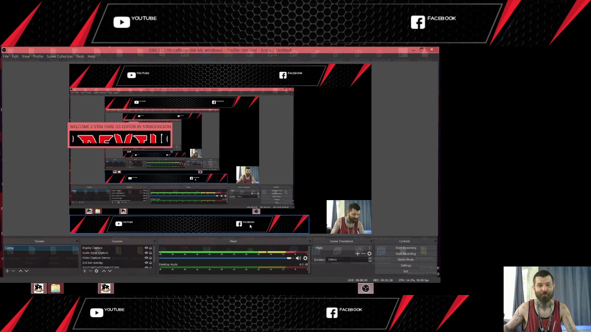591x332 pixels.
Task: Click the REC 00:01:26 status text
Action: (383, 280)
